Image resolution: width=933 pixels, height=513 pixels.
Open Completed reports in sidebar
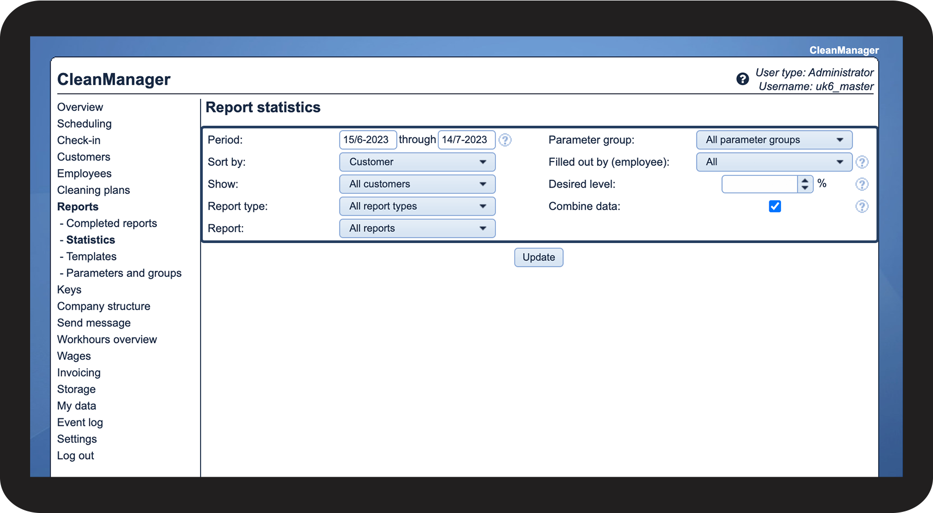click(x=111, y=223)
